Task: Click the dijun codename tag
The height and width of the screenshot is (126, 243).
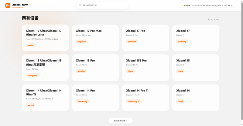Action: coord(130,71)
